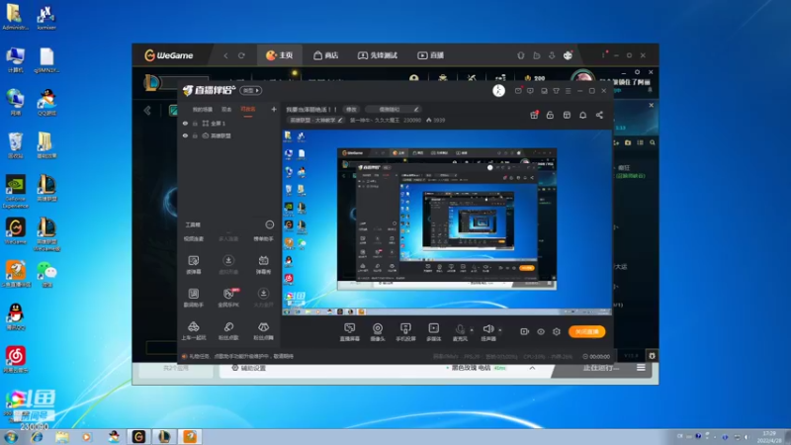Viewport: 791px width, 445px height.
Task: Click WeGame avatar icon in title bar
Action: (568, 55)
